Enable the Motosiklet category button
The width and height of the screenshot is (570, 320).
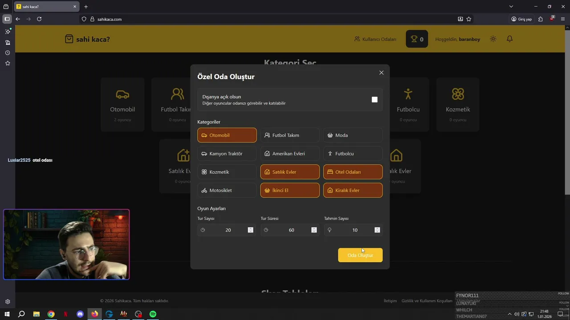227,190
